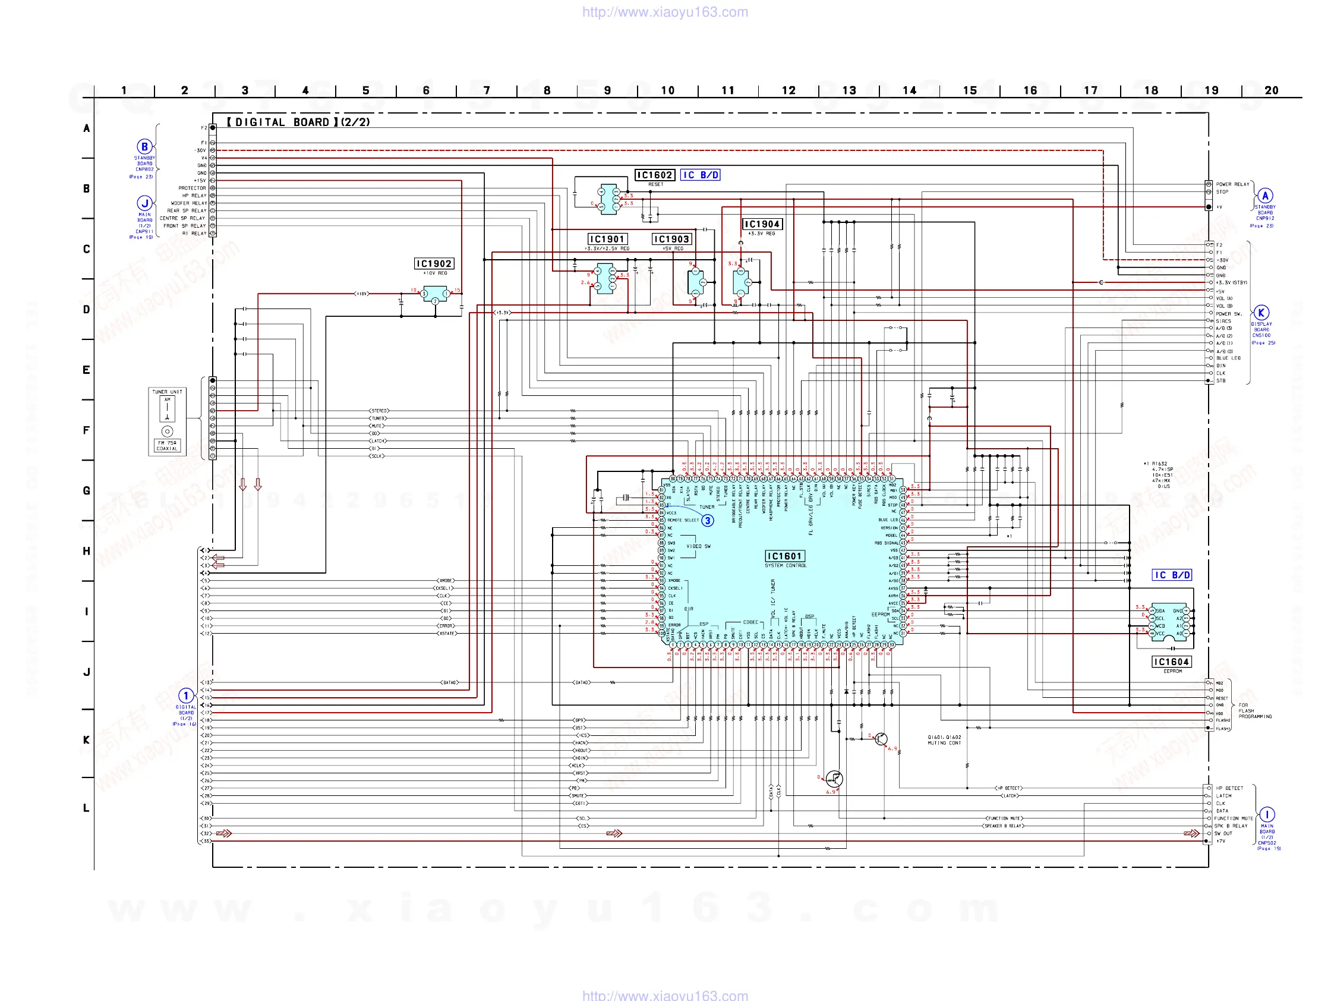The image size is (1331, 1001).
Task: Click the IC1903 +5V regulator label
Action: click(671, 239)
